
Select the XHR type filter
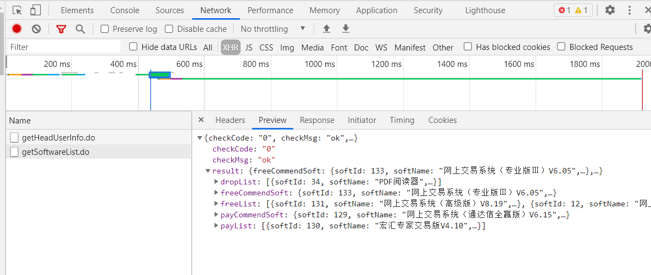point(230,47)
